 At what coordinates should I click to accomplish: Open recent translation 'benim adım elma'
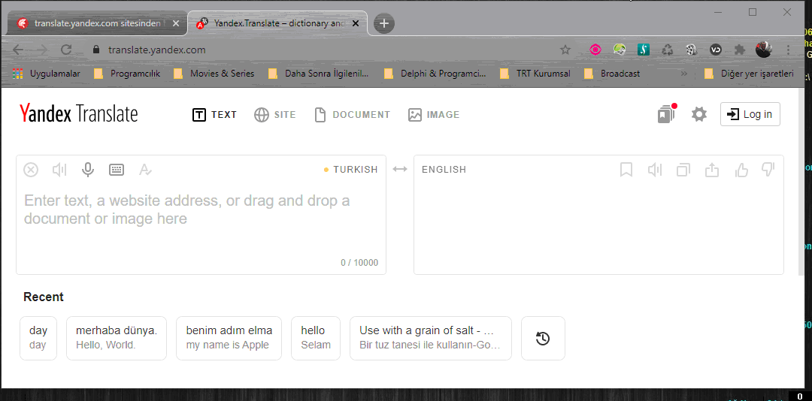click(x=229, y=339)
